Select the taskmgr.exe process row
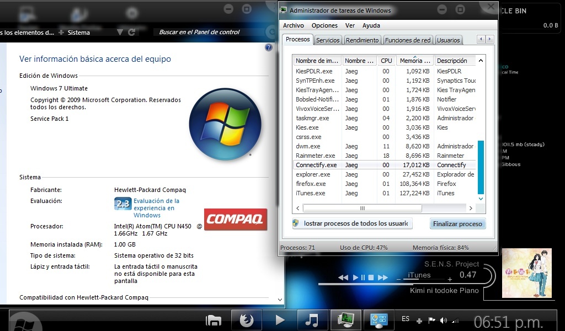 tap(384, 118)
